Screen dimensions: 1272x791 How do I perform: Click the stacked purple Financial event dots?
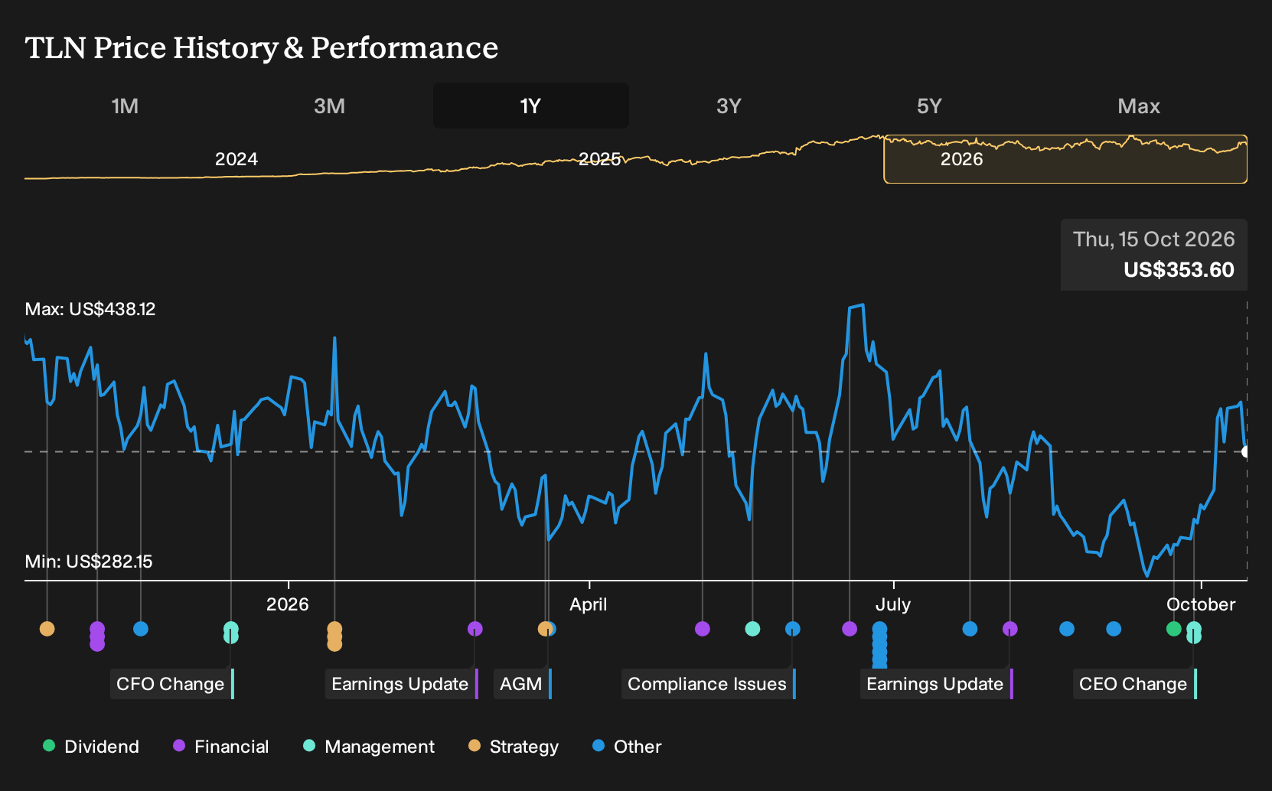click(97, 636)
